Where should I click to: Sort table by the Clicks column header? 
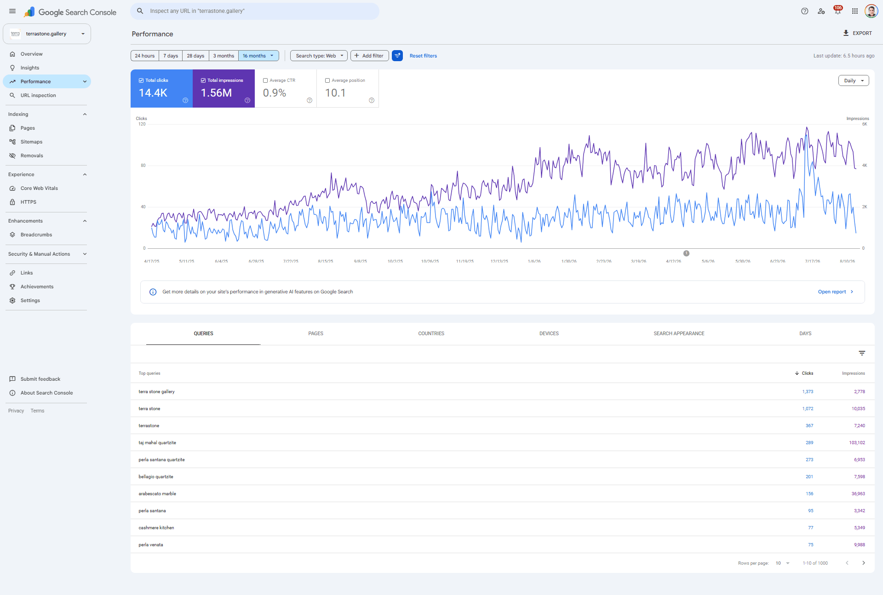[804, 373]
